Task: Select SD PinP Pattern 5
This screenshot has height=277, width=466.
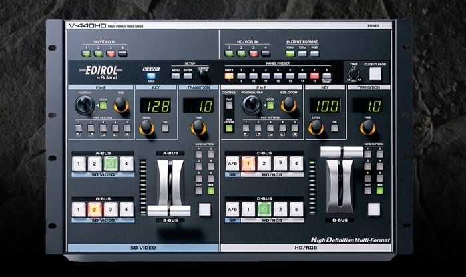Action: [x=127, y=129]
